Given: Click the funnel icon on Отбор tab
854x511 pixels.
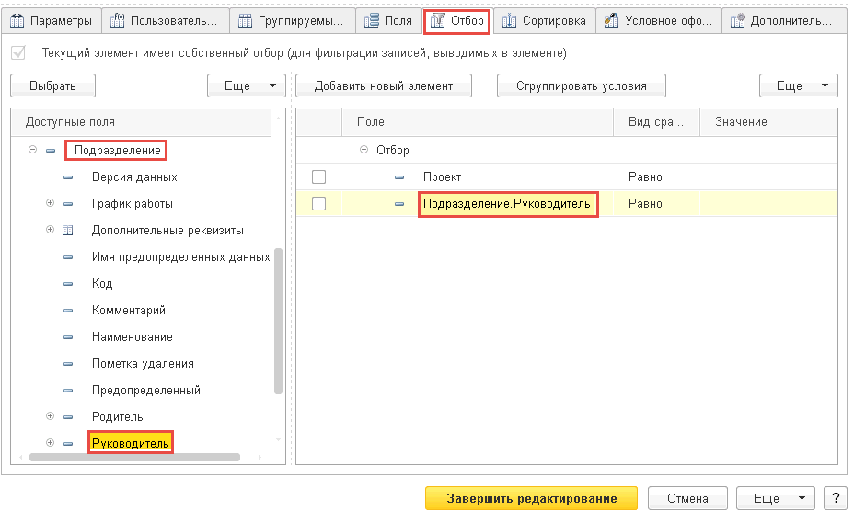Looking at the screenshot, I should click(438, 21).
